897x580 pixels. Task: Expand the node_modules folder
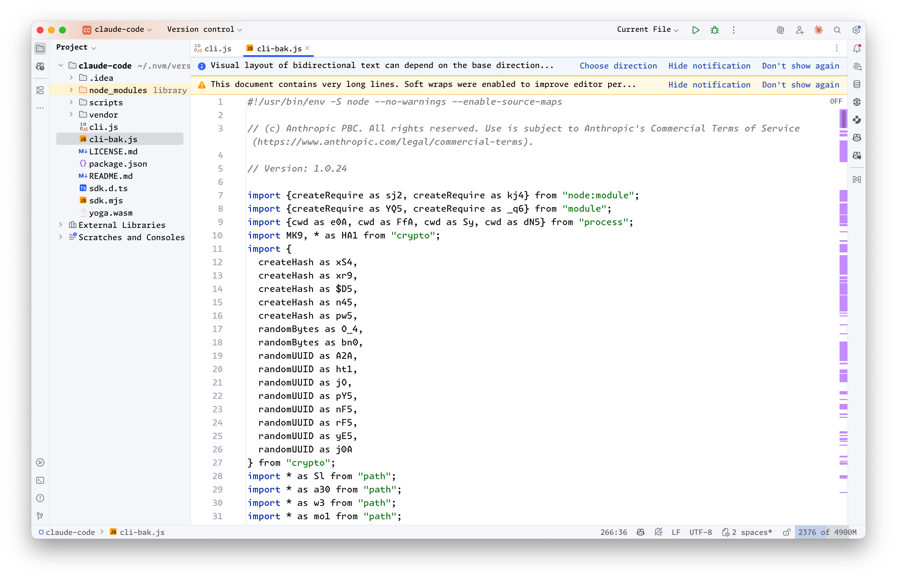point(71,90)
